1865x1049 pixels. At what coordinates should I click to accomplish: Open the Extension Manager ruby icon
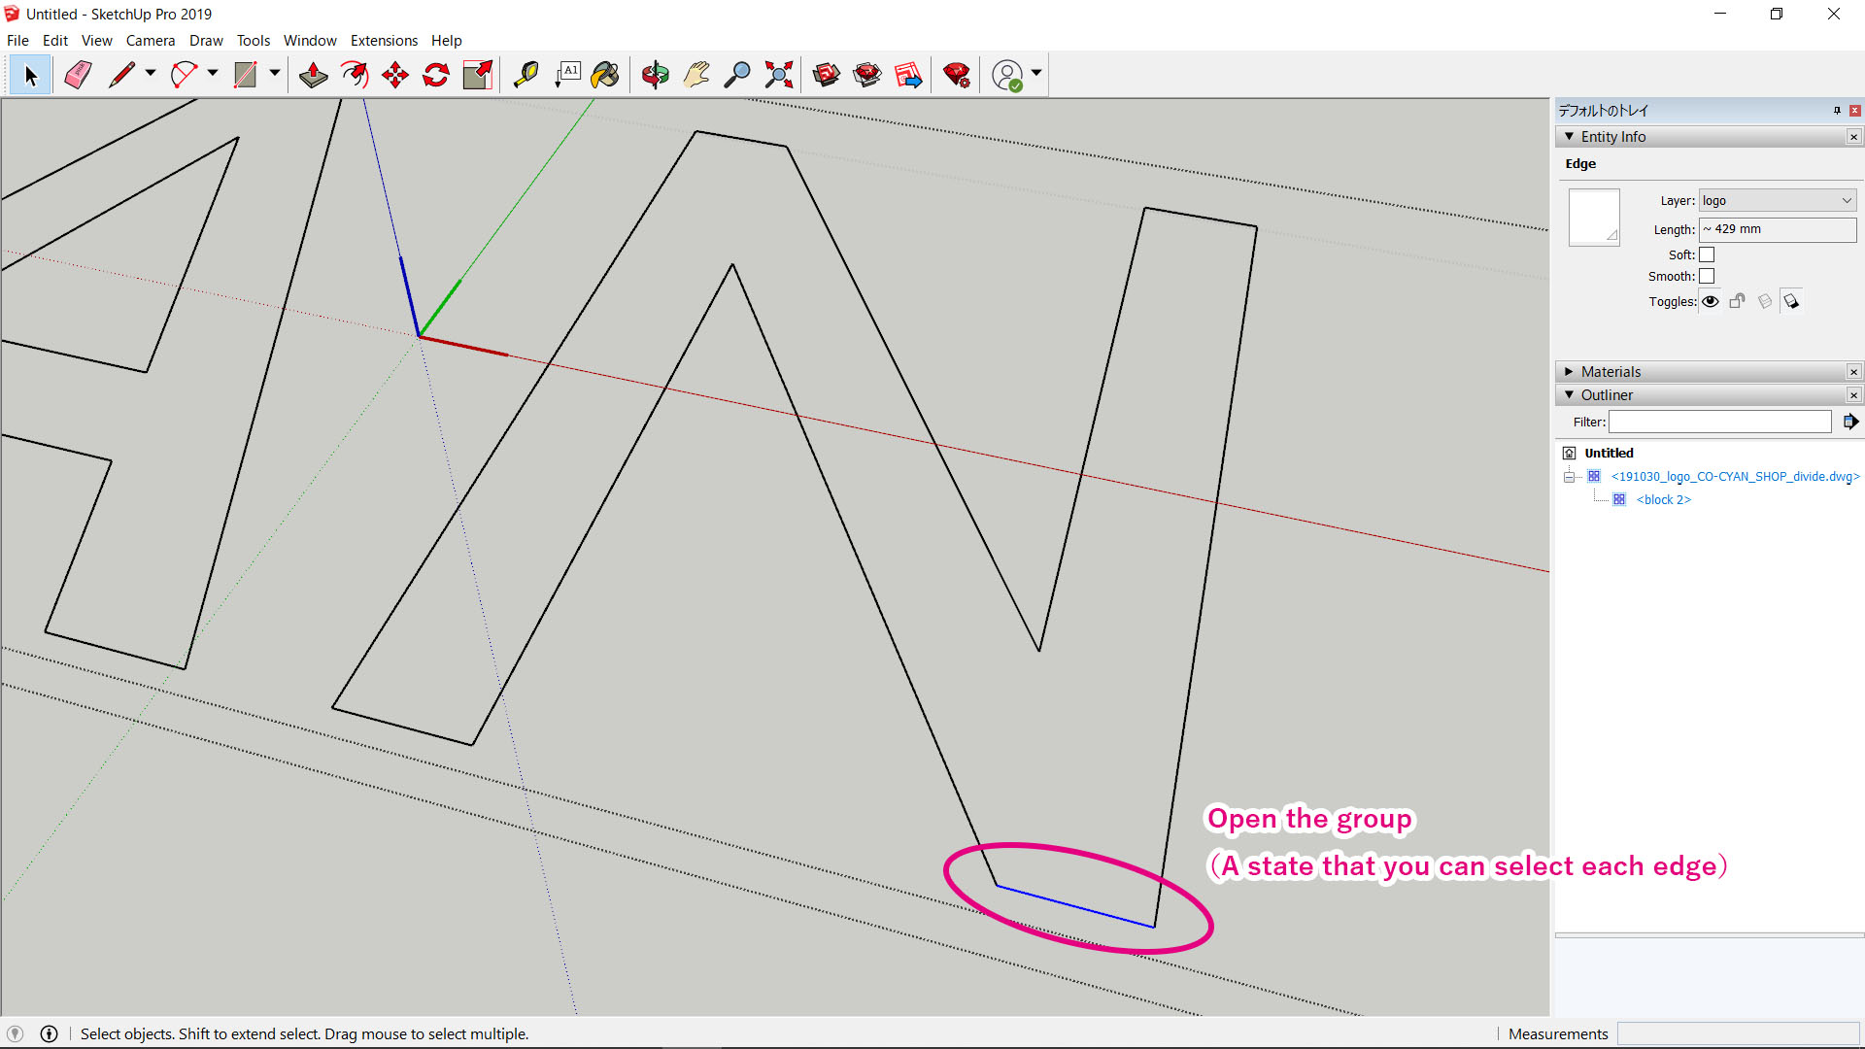(957, 75)
